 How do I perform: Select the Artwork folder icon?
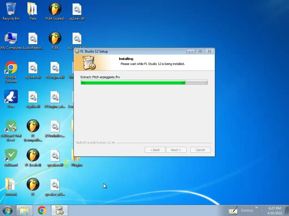11,186
